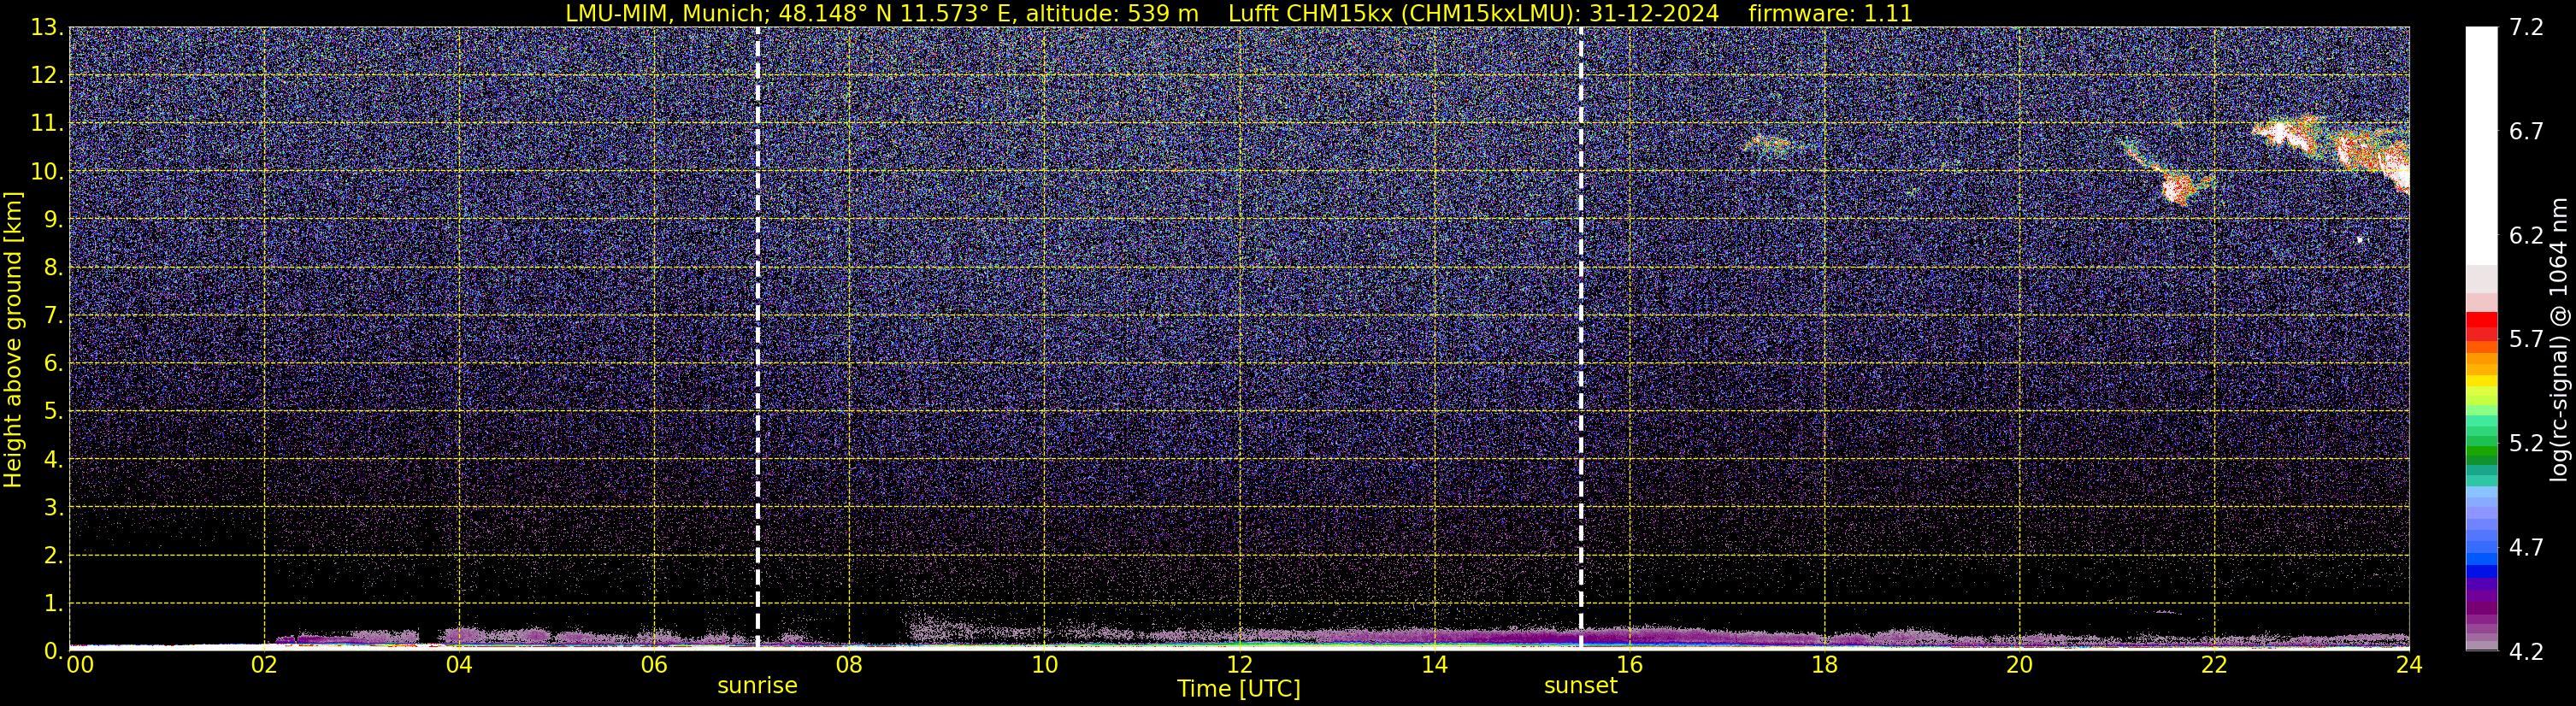Click the "16" time axis tick label
This screenshot has height=706, width=2576.
(x=1629, y=665)
